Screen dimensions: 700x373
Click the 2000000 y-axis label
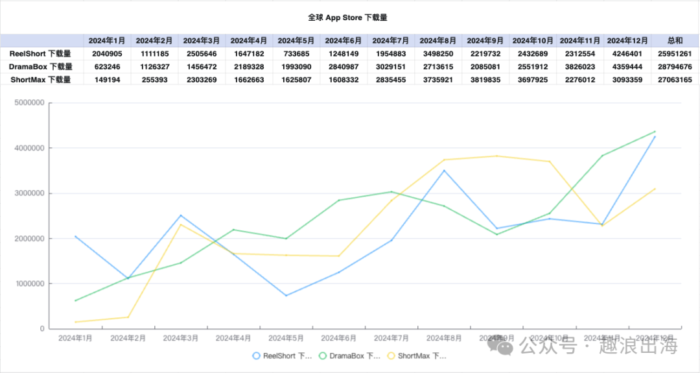[29, 239]
